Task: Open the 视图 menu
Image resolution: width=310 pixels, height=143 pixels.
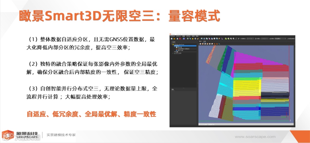Action: point(193,36)
